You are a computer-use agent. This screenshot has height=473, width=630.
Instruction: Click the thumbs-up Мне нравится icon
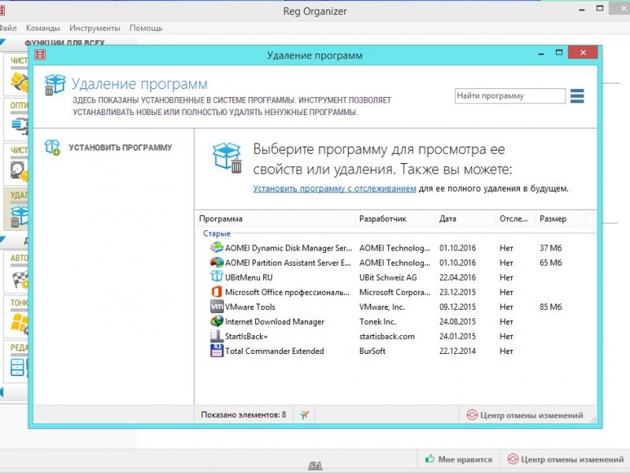pyautogui.click(x=430, y=459)
